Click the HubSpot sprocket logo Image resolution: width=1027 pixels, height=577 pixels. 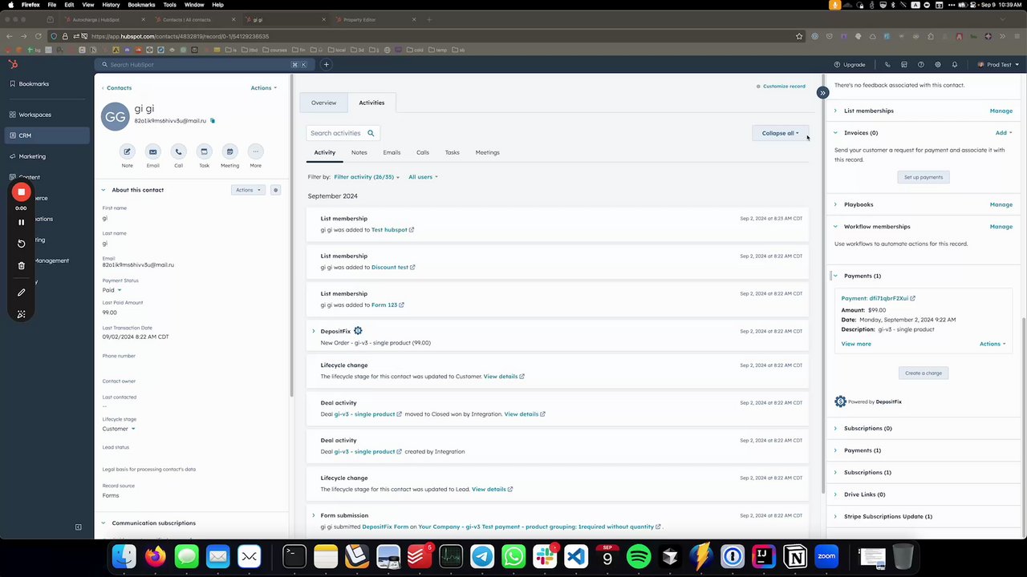[13, 64]
